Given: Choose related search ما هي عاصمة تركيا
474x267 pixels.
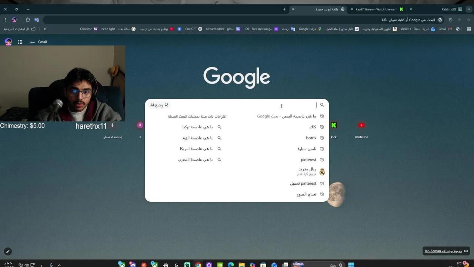Looking at the screenshot, I should pos(202,127).
